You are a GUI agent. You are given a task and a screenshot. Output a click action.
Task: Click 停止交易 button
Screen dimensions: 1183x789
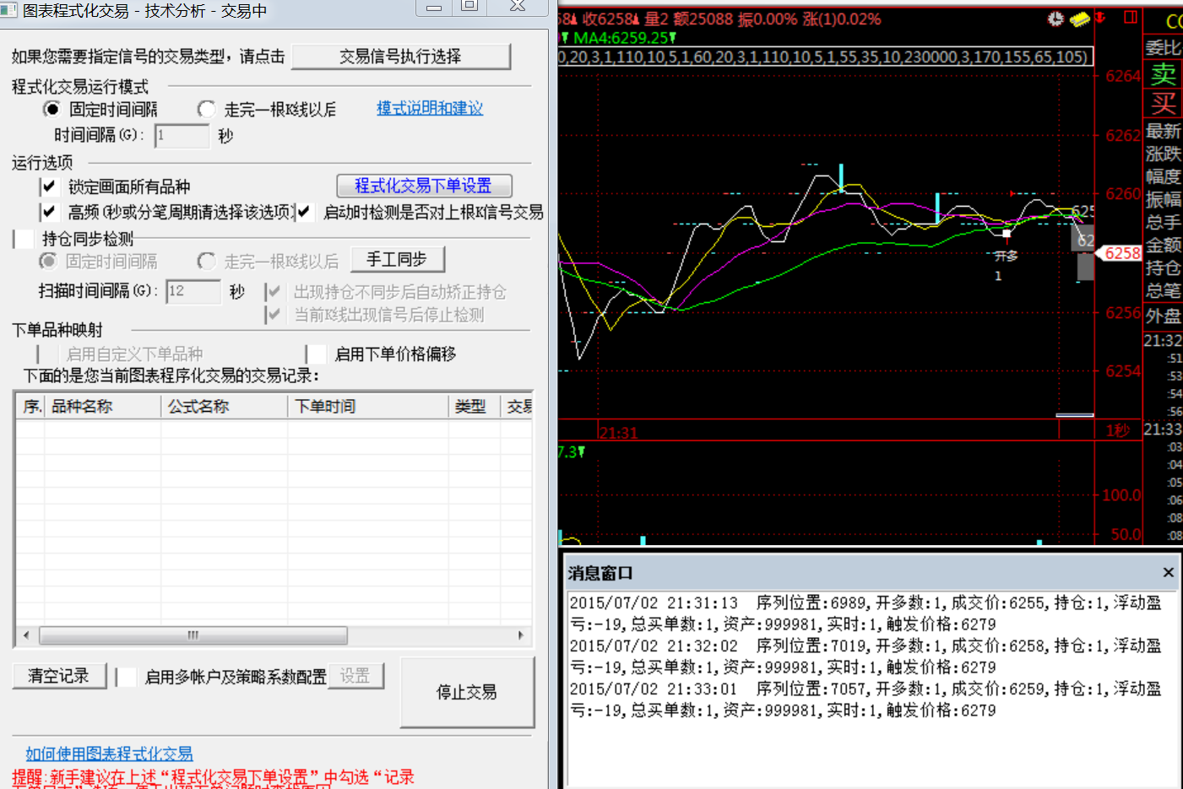(466, 692)
